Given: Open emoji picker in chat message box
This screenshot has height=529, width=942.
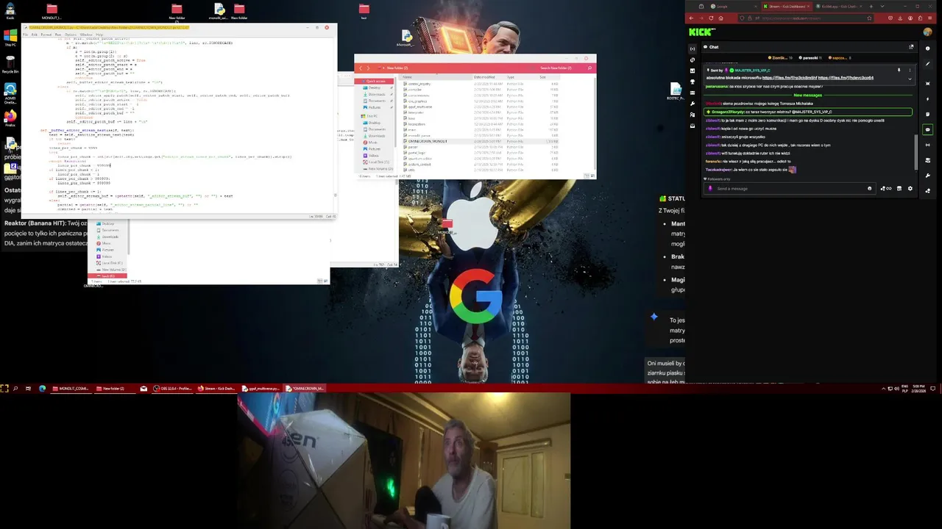Looking at the screenshot, I should point(869,188).
